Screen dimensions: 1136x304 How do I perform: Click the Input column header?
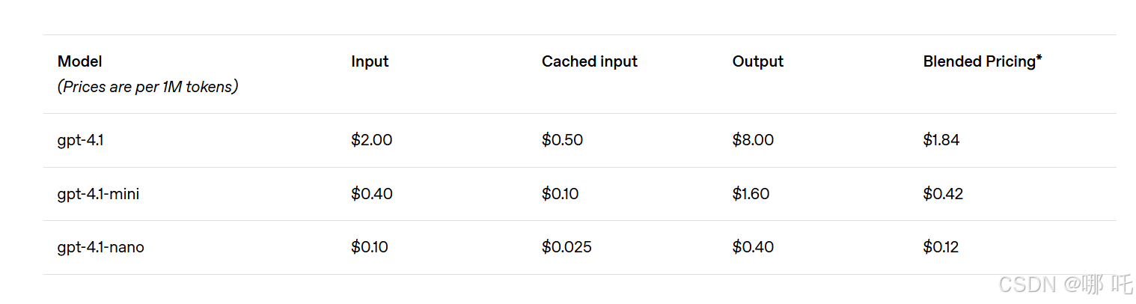click(x=370, y=61)
